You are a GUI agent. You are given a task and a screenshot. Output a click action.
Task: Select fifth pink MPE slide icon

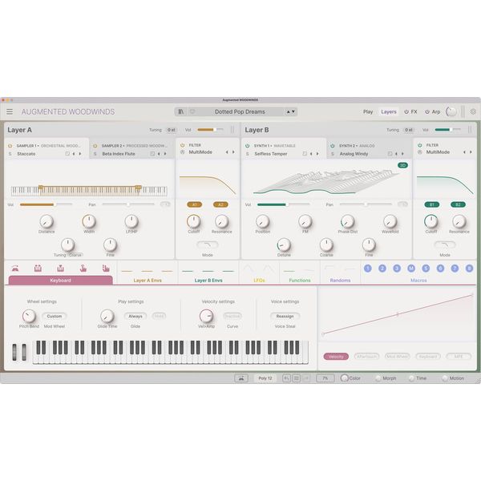coord(106,269)
